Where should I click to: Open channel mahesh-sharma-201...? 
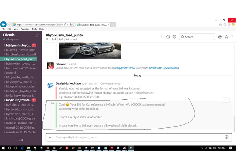[20, 123]
